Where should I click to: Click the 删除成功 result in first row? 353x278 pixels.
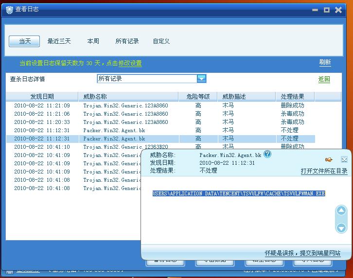tap(292, 105)
